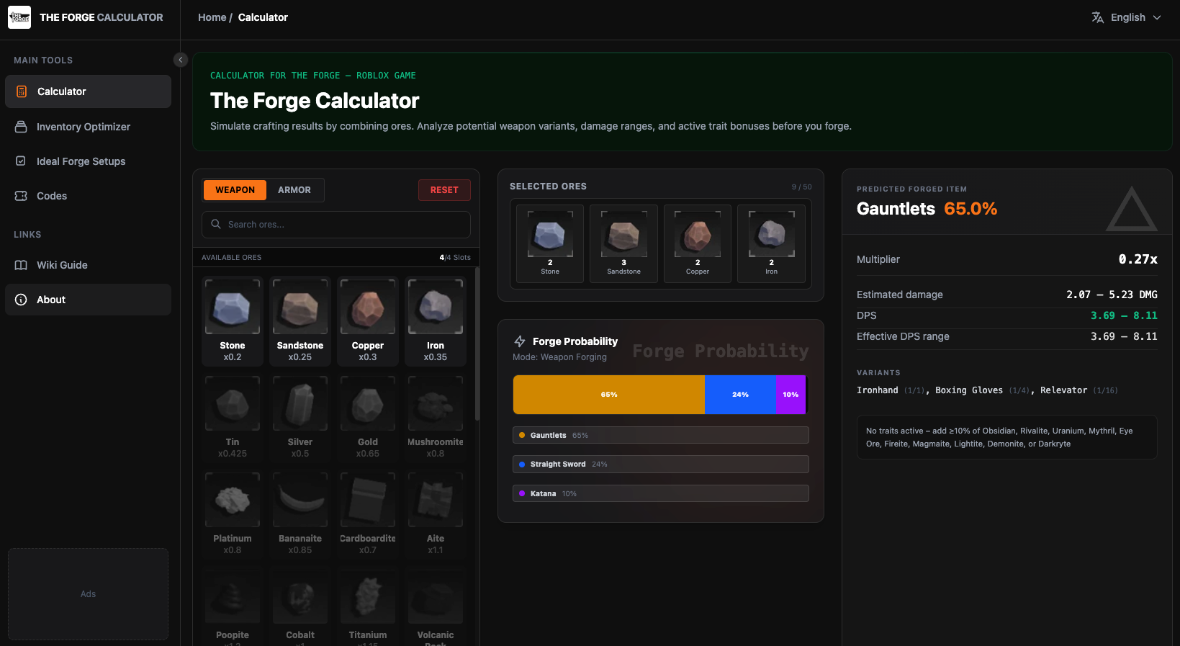Viewport: 1180px width, 646px height.
Task: Select the Aite ore tile
Action: pyautogui.click(x=436, y=514)
